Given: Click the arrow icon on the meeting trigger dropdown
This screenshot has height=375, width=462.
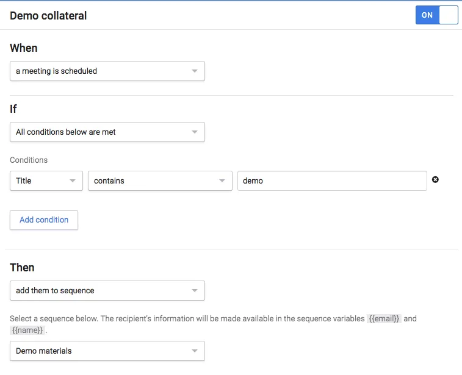Looking at the screenshot, I should coord(195,71).
